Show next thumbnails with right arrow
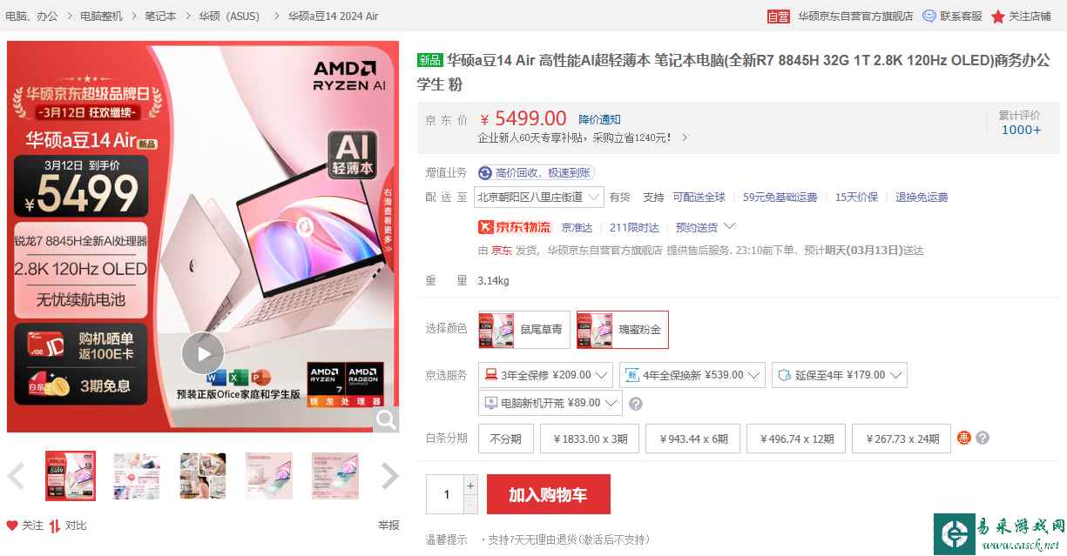1067x556 pixels. pos(389,476)
